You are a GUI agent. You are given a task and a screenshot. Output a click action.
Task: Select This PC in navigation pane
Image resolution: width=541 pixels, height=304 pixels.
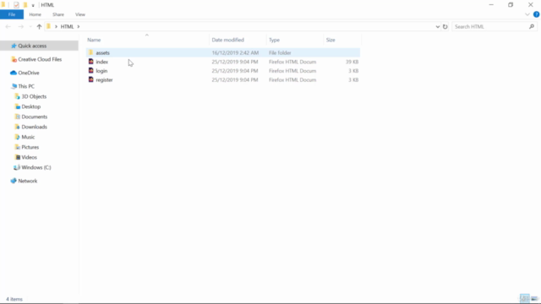(26, 86)
